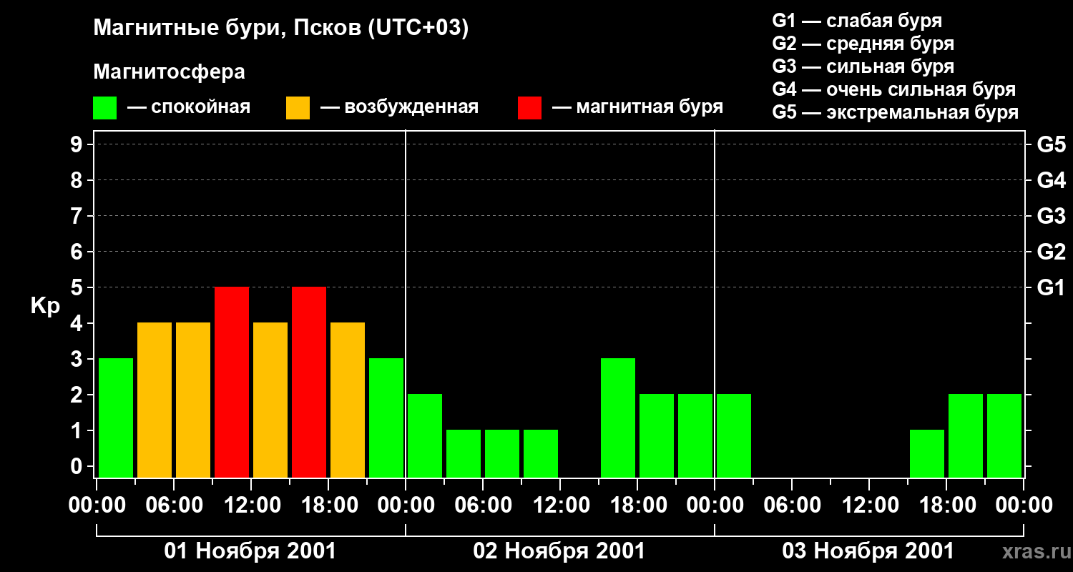This screenshot has width=1073, height=572.
Task: Click the 'G2' mark on the right axis
Action: (x=1052, y=252)
